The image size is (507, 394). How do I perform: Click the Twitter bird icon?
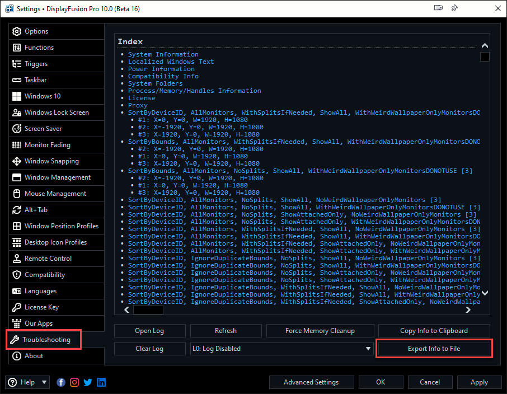click(x=88, y=382)
